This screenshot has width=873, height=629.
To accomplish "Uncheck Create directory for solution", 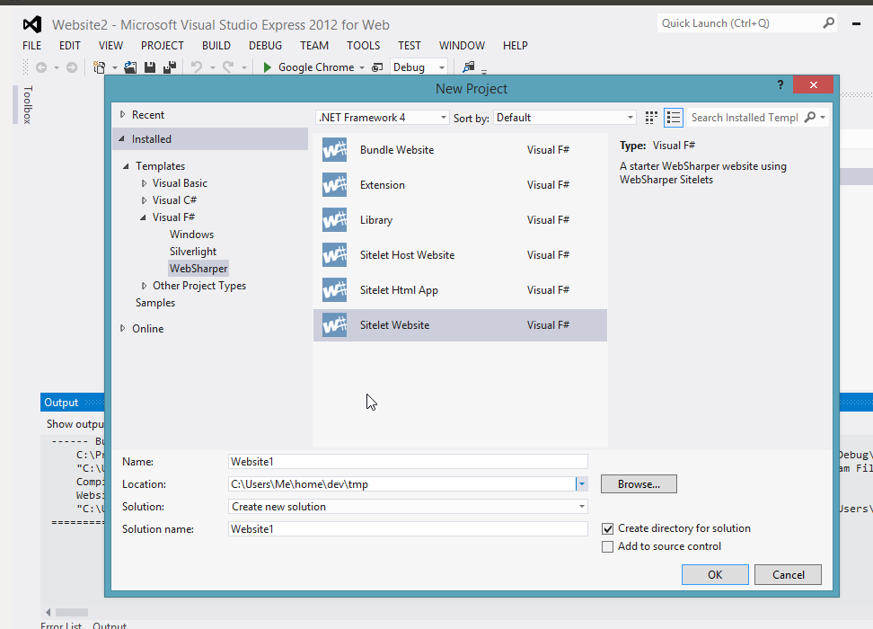I will (608, 528).
